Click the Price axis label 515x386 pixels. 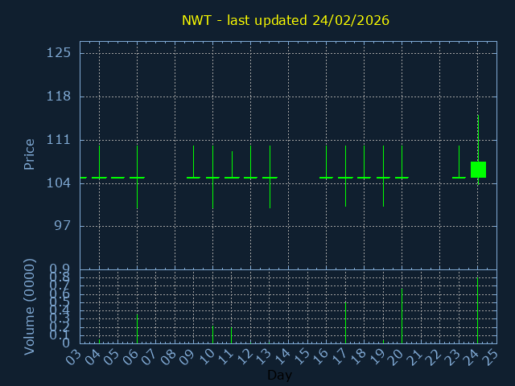click(30, 154)
